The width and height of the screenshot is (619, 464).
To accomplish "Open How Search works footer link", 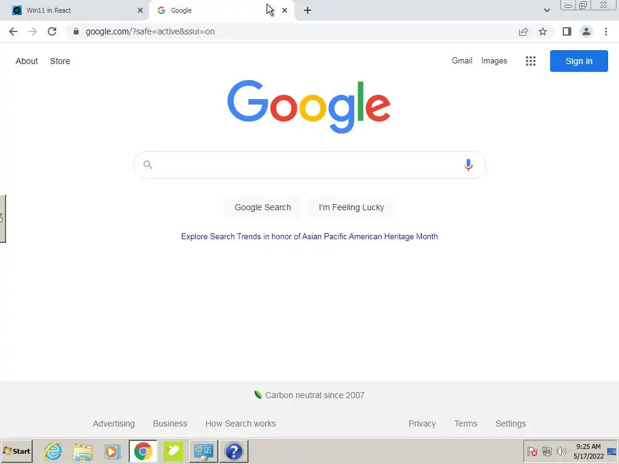I will (241, 424).
